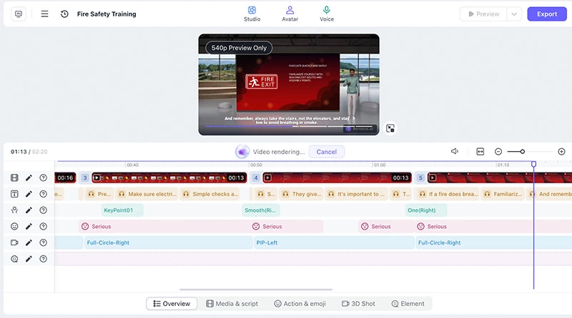Select scene 5 video clip
Viewport: 572px width, 318px height.
coord(499,178)
